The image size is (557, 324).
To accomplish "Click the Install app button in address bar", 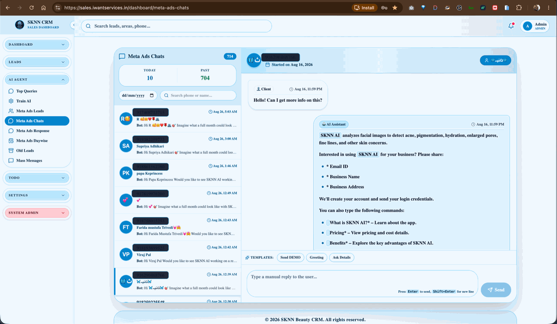I will 364,8.
